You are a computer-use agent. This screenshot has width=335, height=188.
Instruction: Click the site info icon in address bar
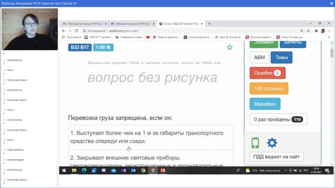pos(84,31)
